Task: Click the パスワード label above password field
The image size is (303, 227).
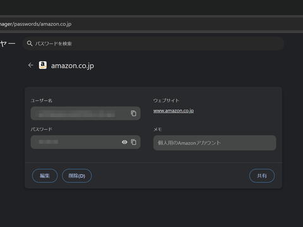Action: [41, 129]
